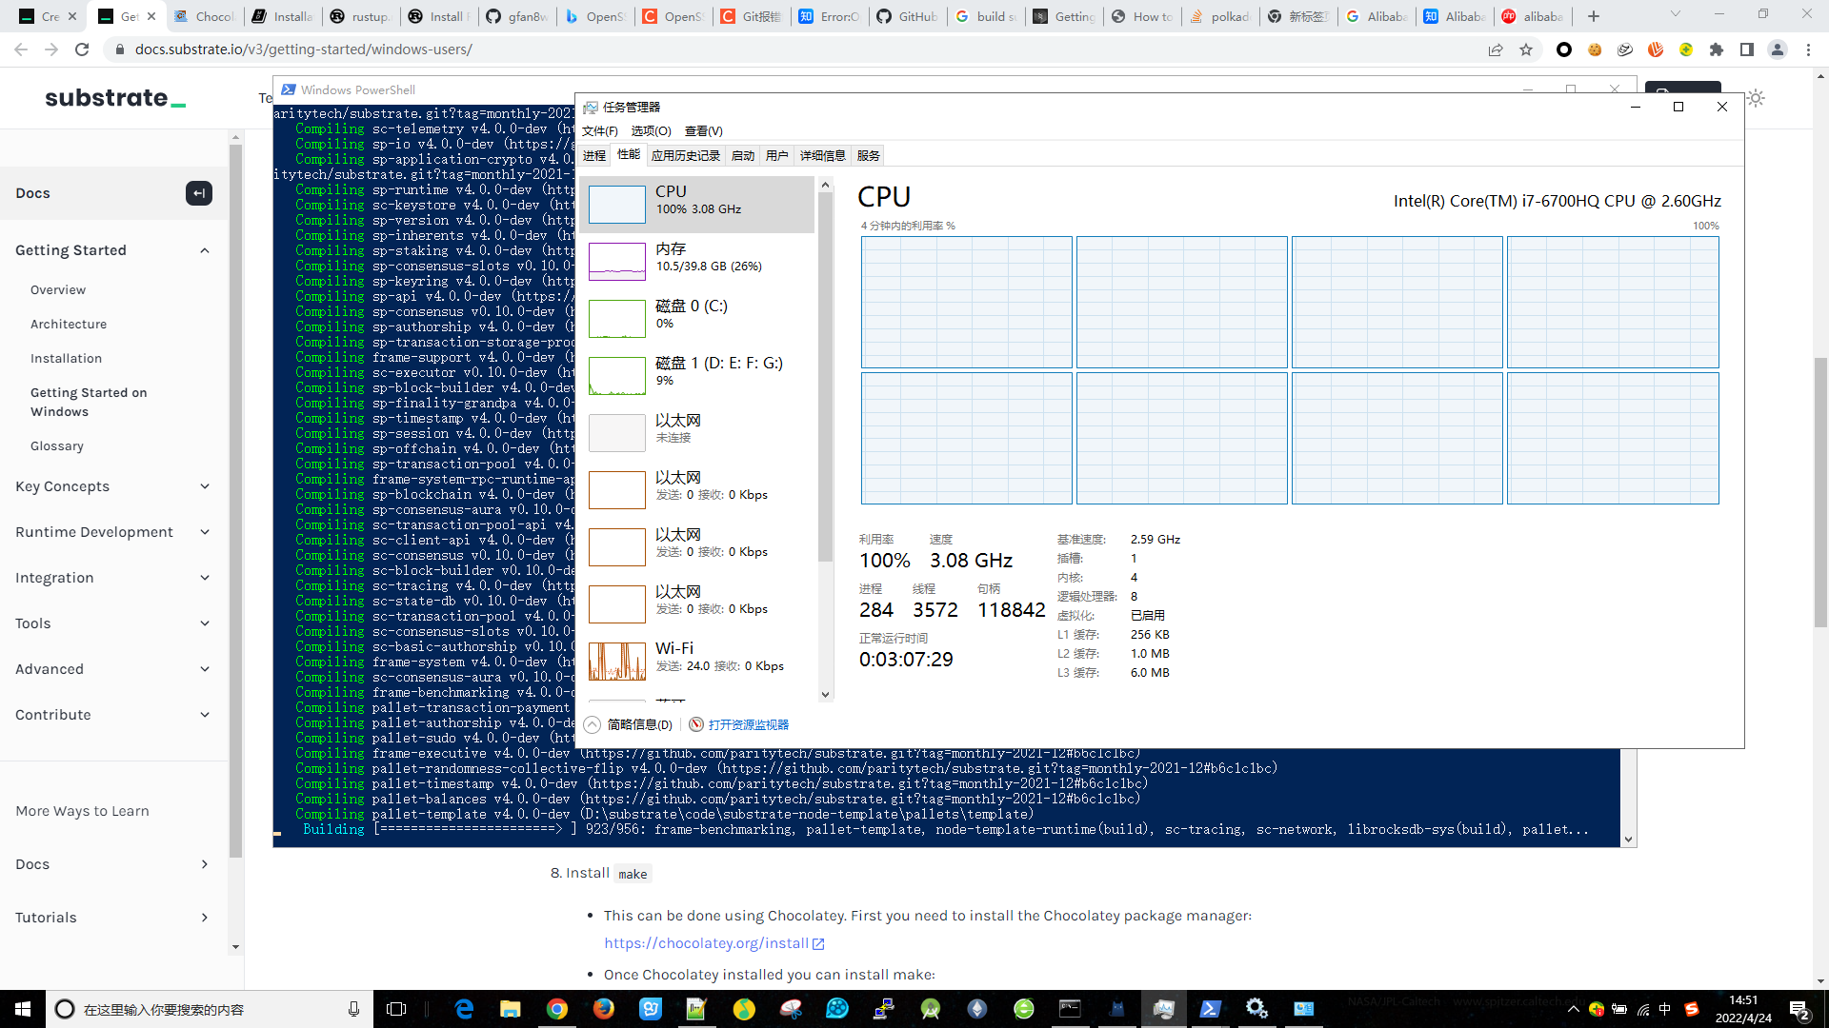This screenshot has width=1829, height=1028.
Task: Click the Task Manager title bar icon
Action: pos(591,108)
